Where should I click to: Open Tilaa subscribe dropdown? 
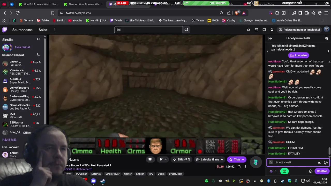pyautogui.click(x=237, y=159)
